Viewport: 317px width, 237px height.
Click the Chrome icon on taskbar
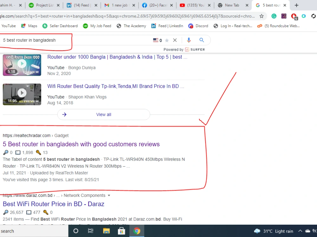[x=137, y=231]
